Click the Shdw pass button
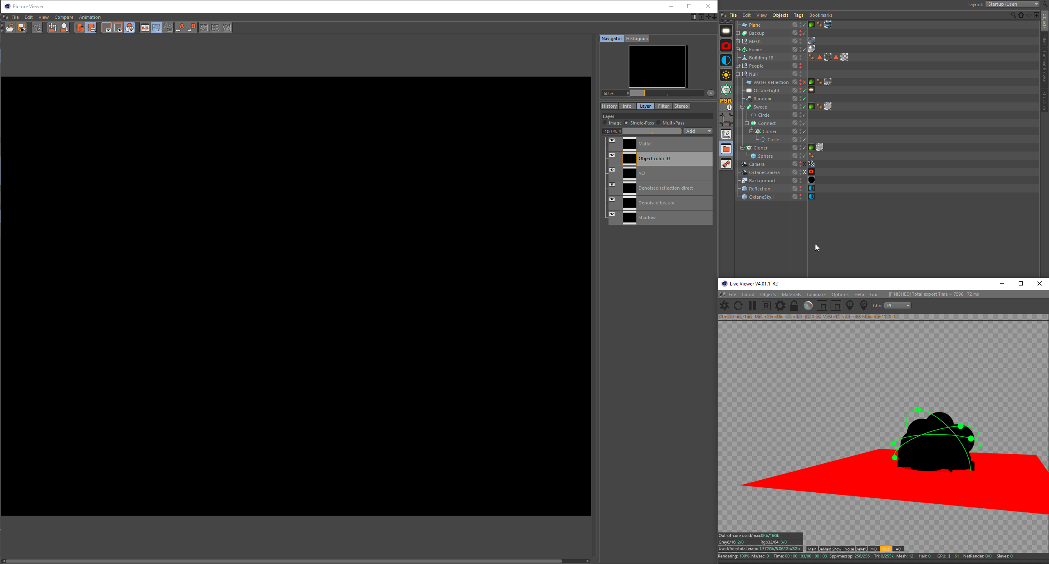 coord(836,549)
